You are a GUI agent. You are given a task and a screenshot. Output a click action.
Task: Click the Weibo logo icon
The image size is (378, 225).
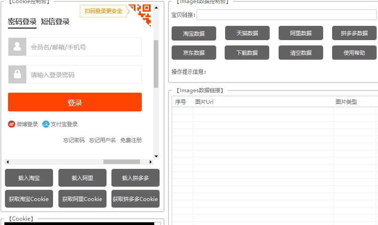coord(11,124)
